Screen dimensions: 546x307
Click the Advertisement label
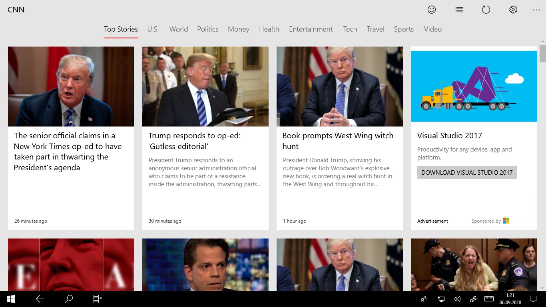(x=432, y=221)
